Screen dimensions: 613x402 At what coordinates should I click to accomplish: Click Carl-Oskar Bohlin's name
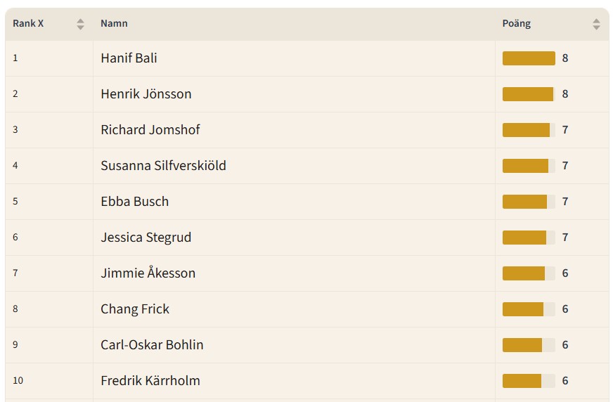click(152, 345)
